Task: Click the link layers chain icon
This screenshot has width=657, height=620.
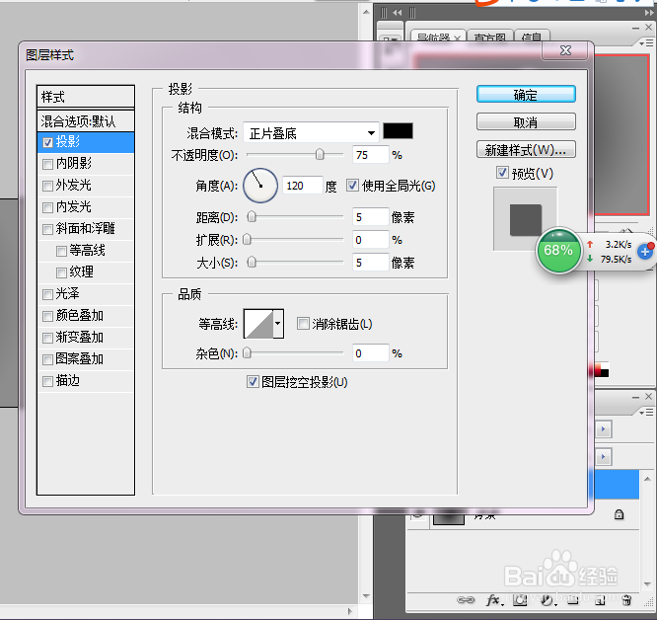Action: pos(465,600)
